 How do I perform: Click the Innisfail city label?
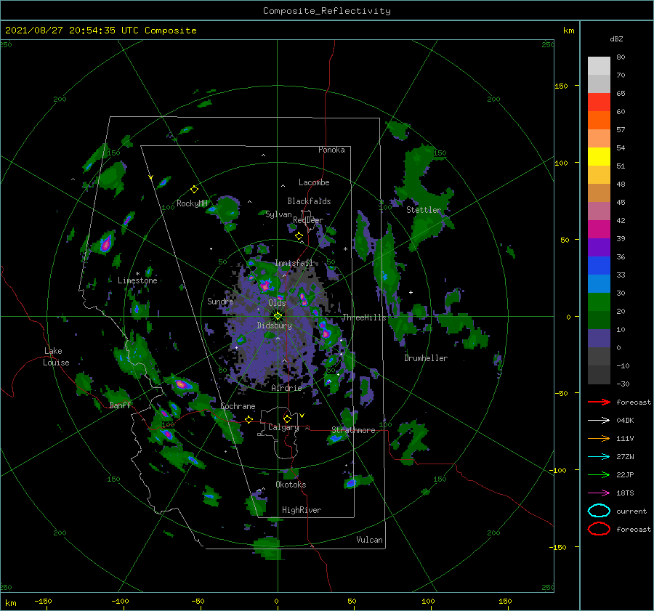(x=294, y=263)
